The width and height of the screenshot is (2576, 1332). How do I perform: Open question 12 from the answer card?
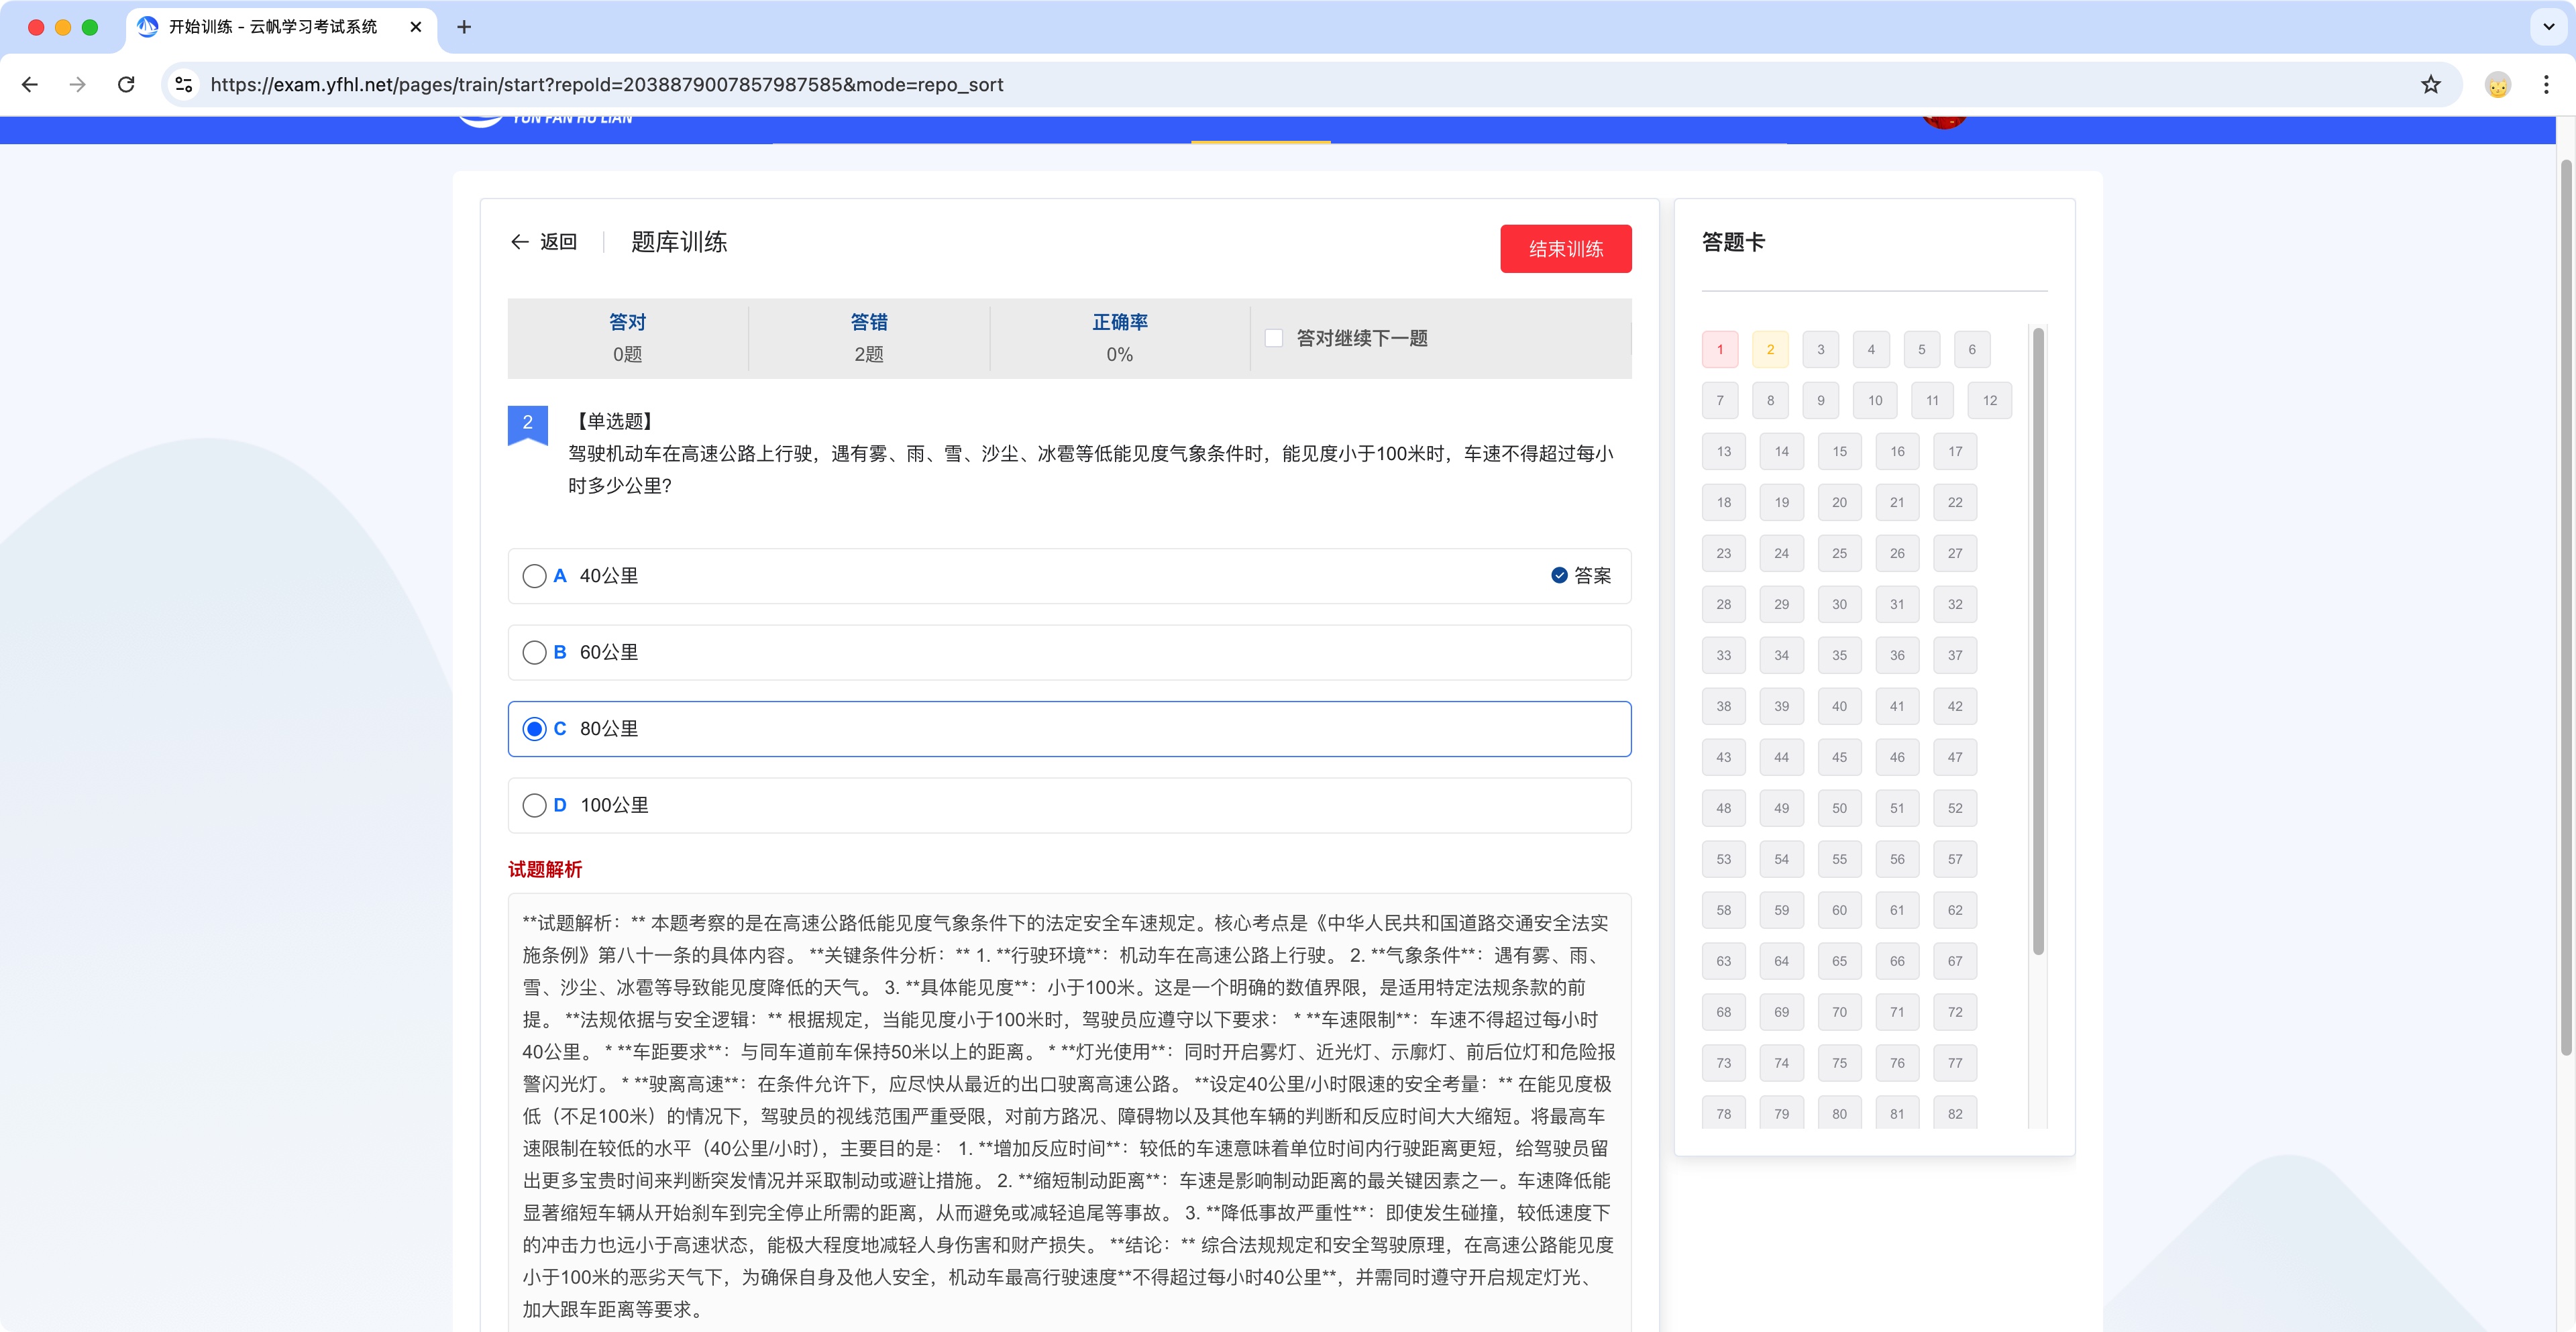1989,401
